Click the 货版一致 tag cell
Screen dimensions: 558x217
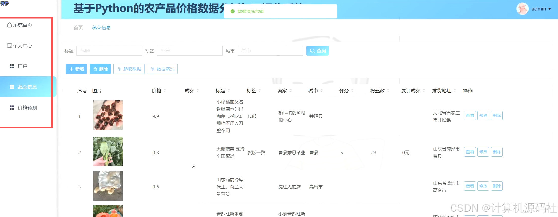(256, 153)
